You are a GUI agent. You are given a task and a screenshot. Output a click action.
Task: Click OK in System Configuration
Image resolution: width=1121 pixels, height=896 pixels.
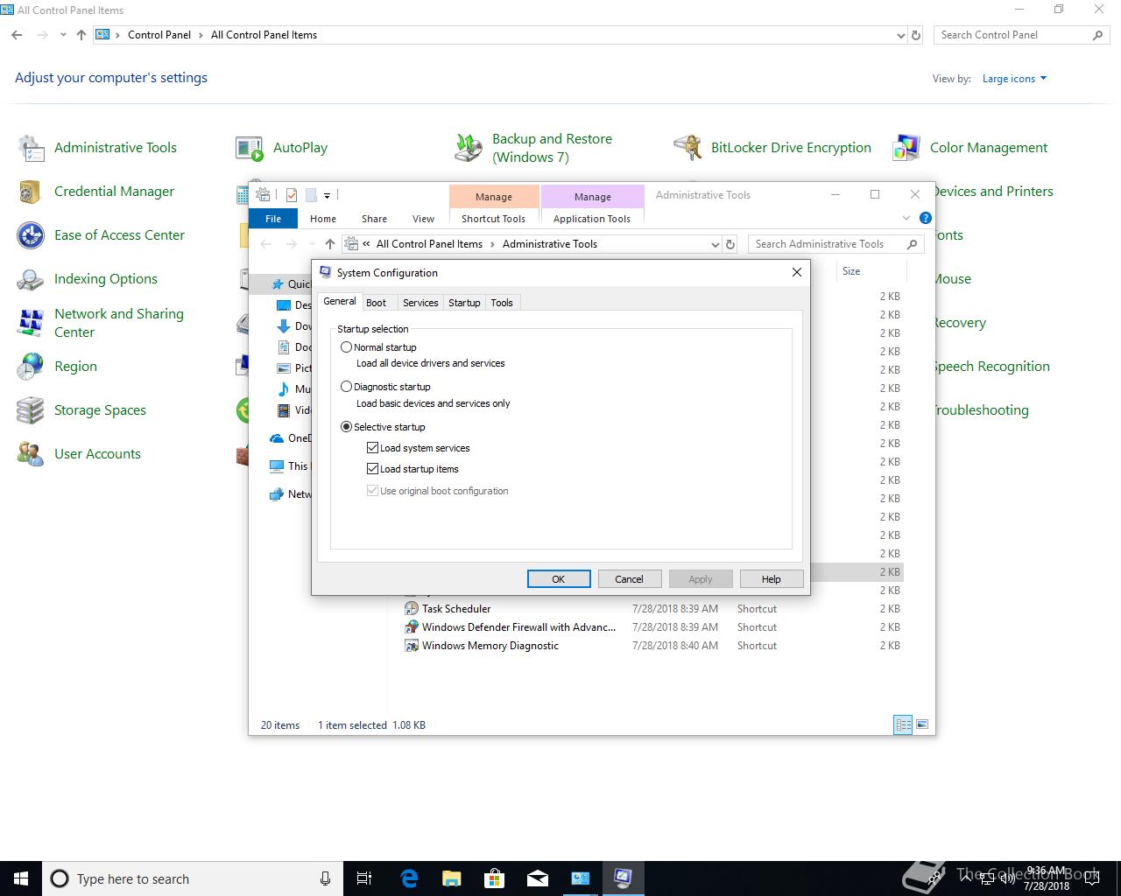pos(559,579)
